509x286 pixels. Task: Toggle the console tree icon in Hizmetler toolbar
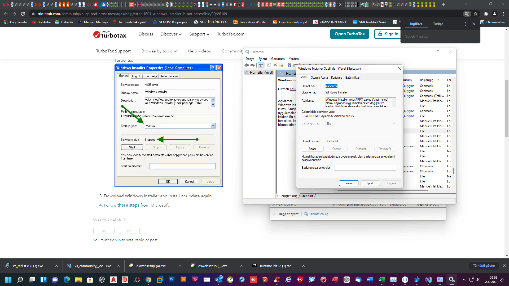(x=261, y=65)
